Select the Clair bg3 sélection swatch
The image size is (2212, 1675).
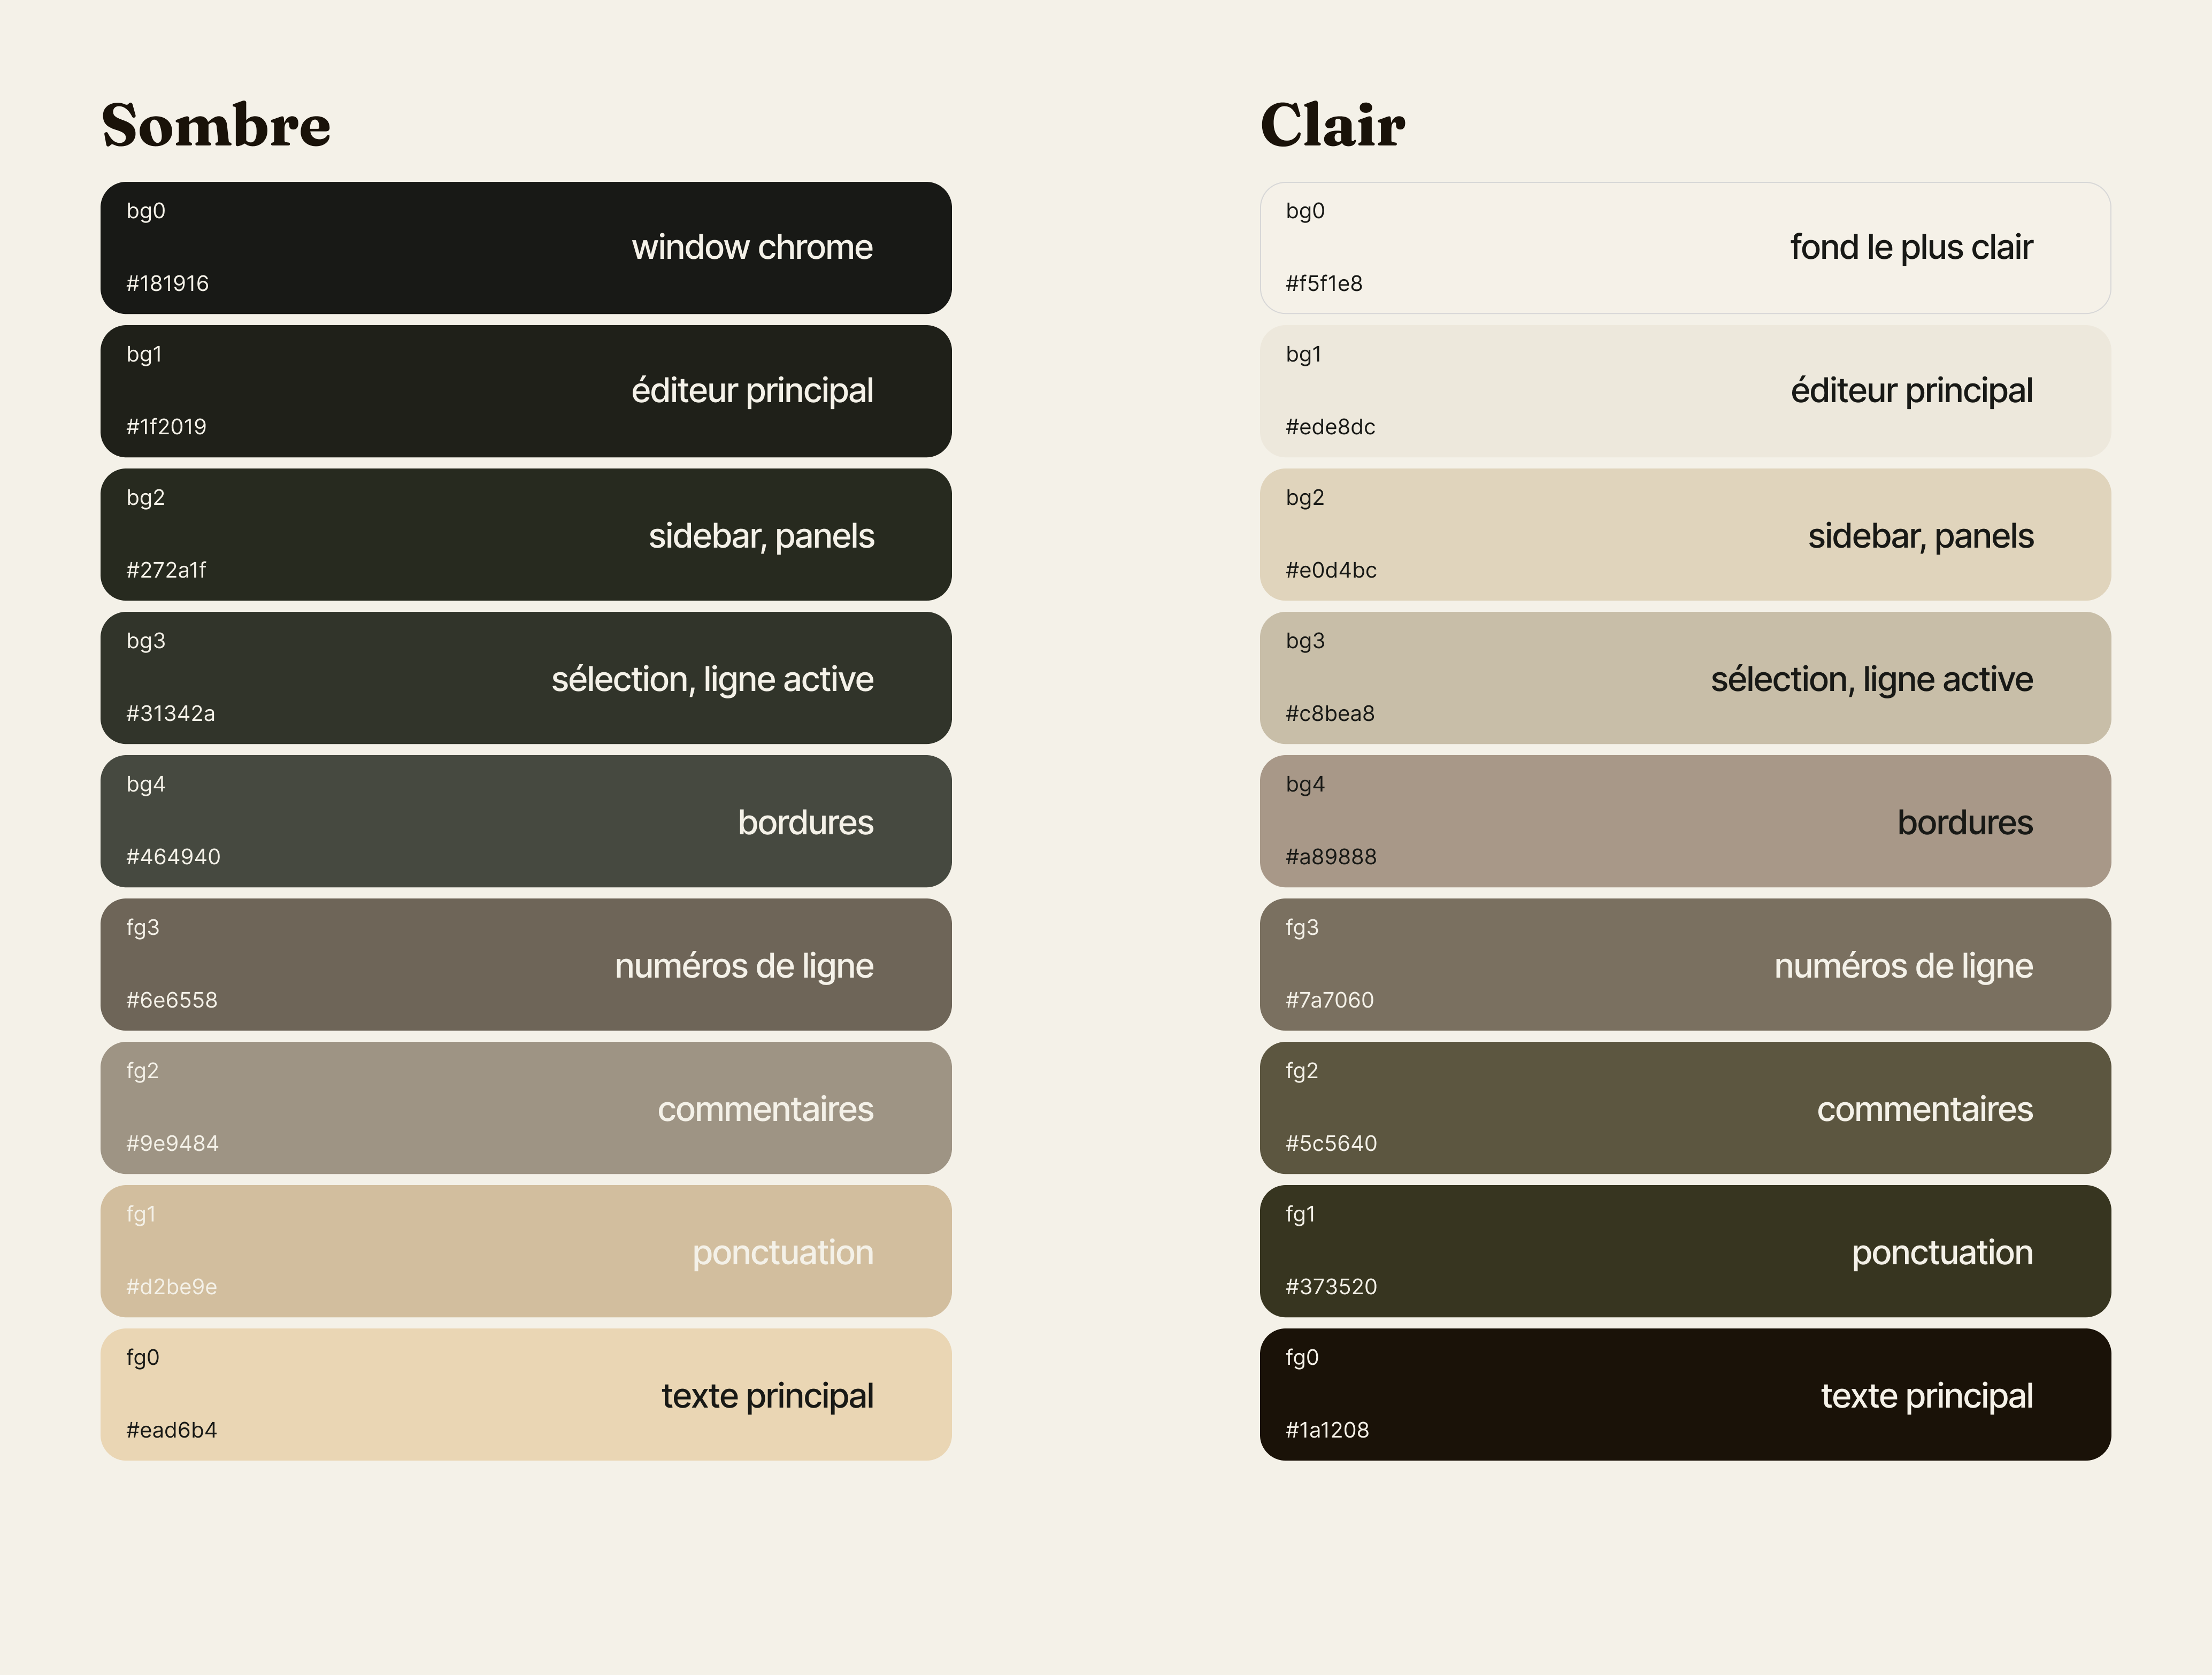coord(1685,678)
